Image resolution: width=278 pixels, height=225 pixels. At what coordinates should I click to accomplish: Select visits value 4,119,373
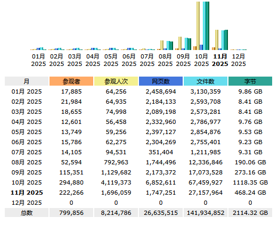coord(116,182)
